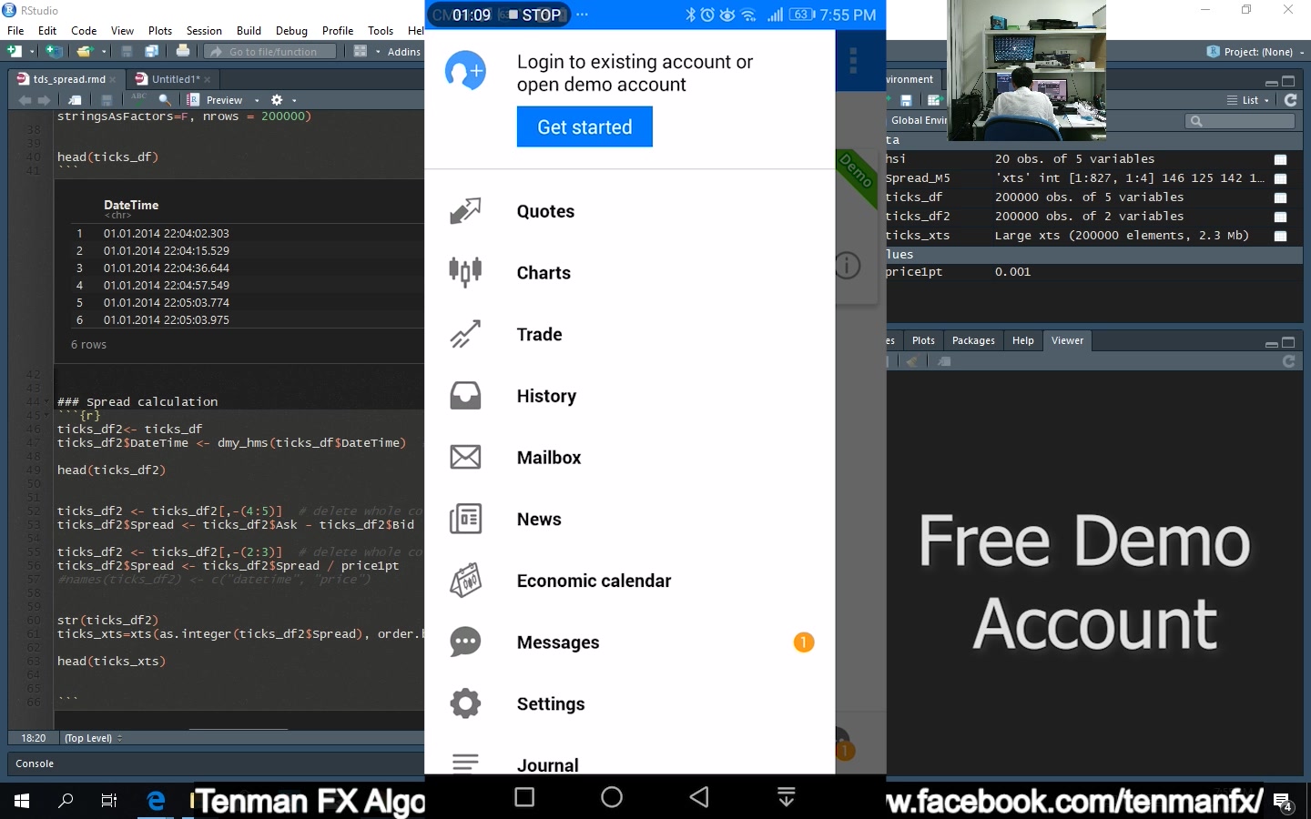Viewport: 1311px width, 819px height.
Task: Tap the STOP recording button
Action: click(534, 15)
